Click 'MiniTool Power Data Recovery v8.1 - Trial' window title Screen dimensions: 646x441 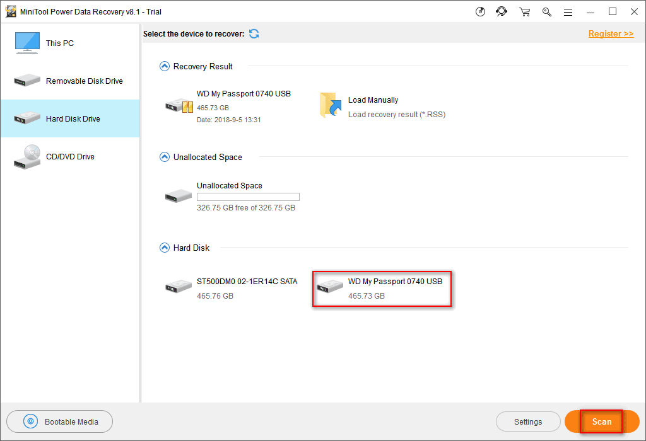tap(91, 11)
